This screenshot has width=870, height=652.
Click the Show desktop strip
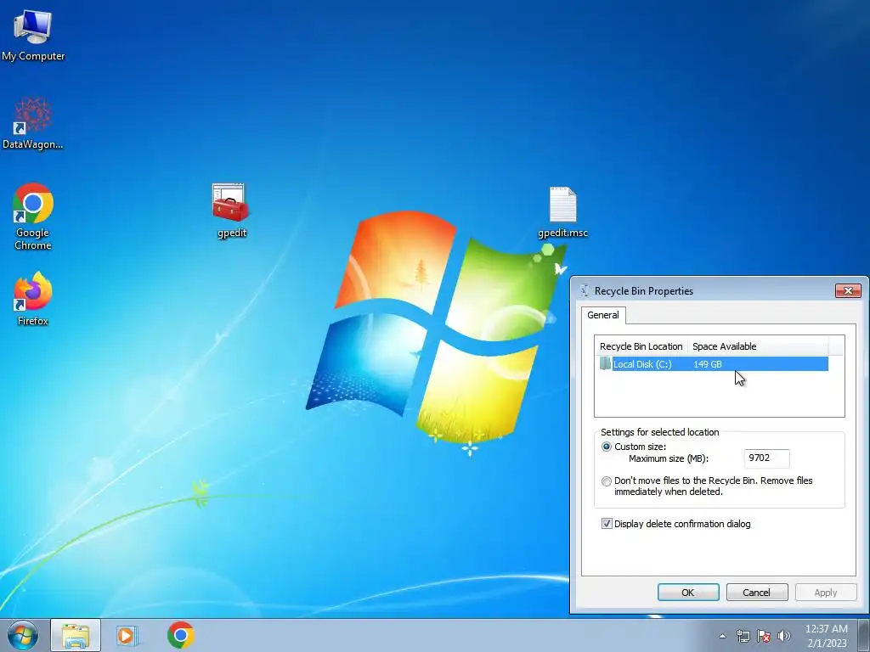coord(864,635)
